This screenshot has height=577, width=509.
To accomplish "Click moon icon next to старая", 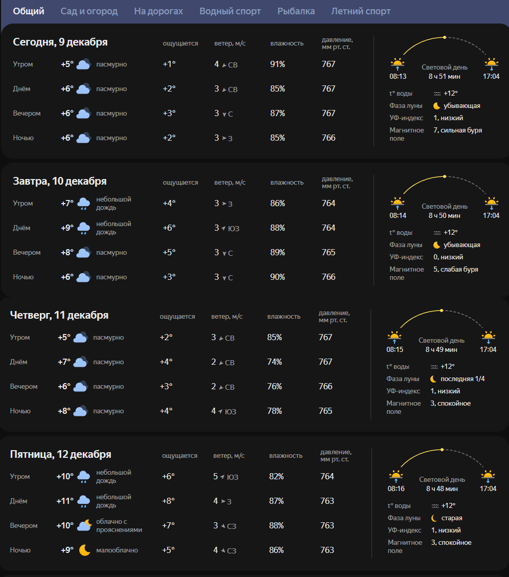I will [434, 518].
